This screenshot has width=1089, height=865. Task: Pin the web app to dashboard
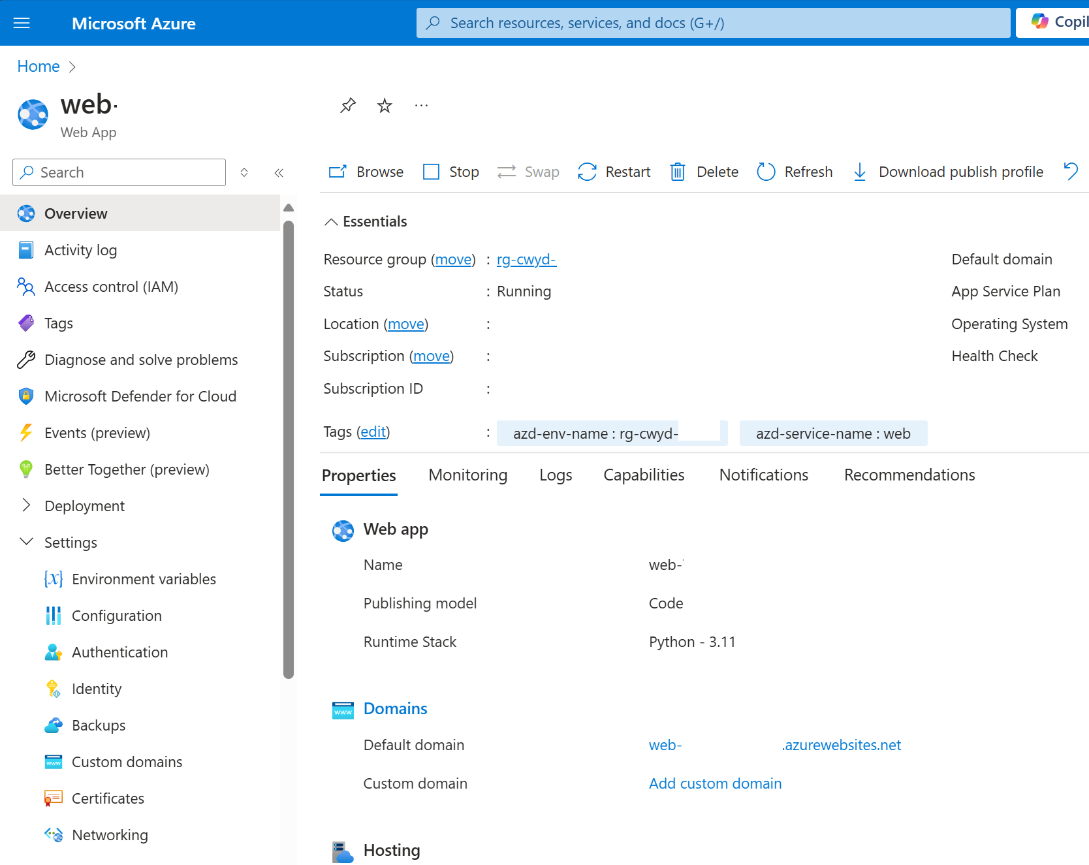(348, 105)
